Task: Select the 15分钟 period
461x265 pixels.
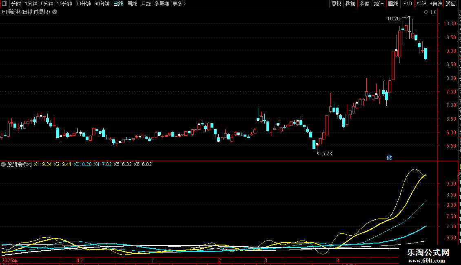Action: 64,4
